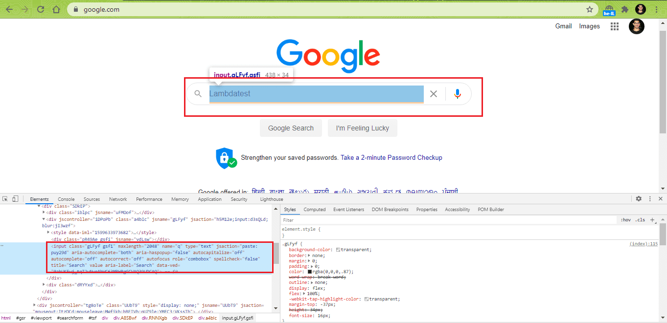The height and width of the screenshot is (323, 667).
Task: Open the 2-minute Password Checkup link
Action: click(391, 158)
